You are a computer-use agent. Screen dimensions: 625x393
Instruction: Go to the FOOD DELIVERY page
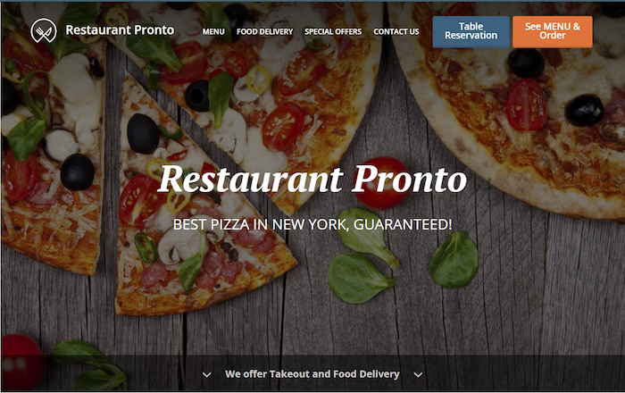pos(264,31)
